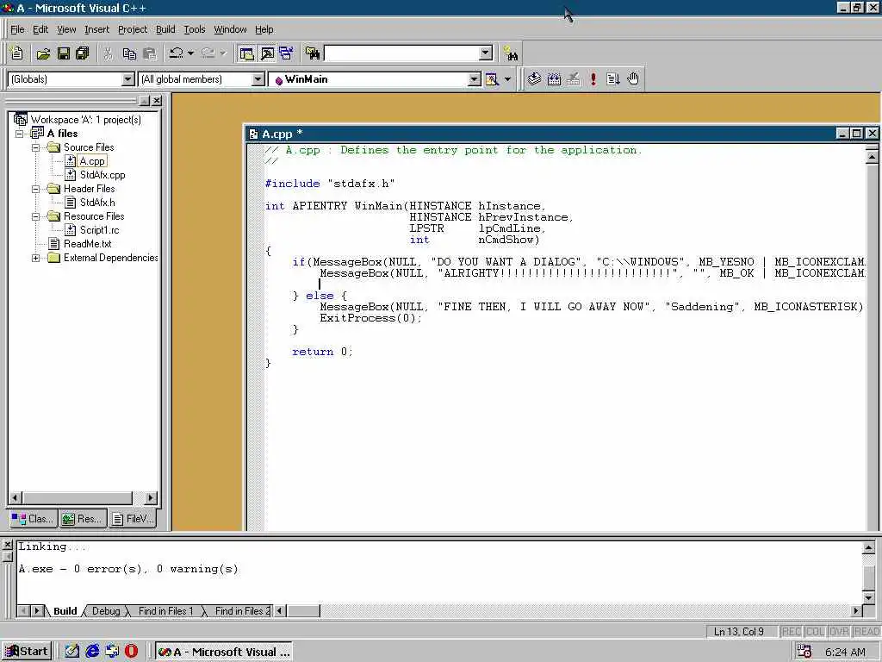Screen dimensions: 882x662
Task: Click the WizardBar Actions icon
Action: pos(492,79)
